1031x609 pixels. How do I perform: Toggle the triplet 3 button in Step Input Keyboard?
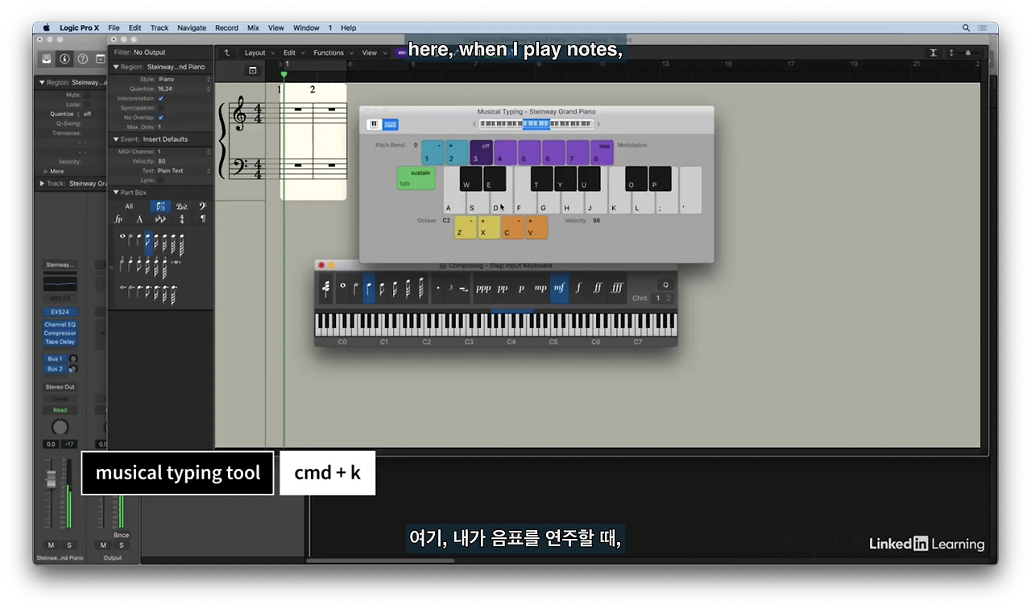point(451,288)
